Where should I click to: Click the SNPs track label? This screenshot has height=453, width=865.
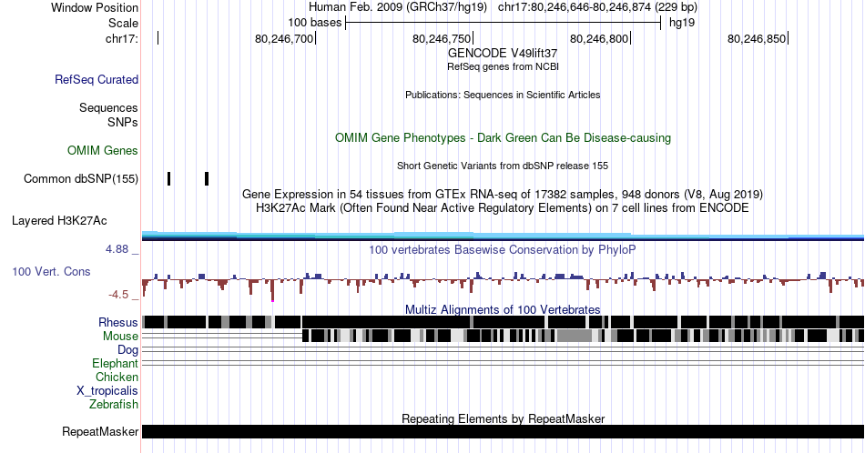123,122
